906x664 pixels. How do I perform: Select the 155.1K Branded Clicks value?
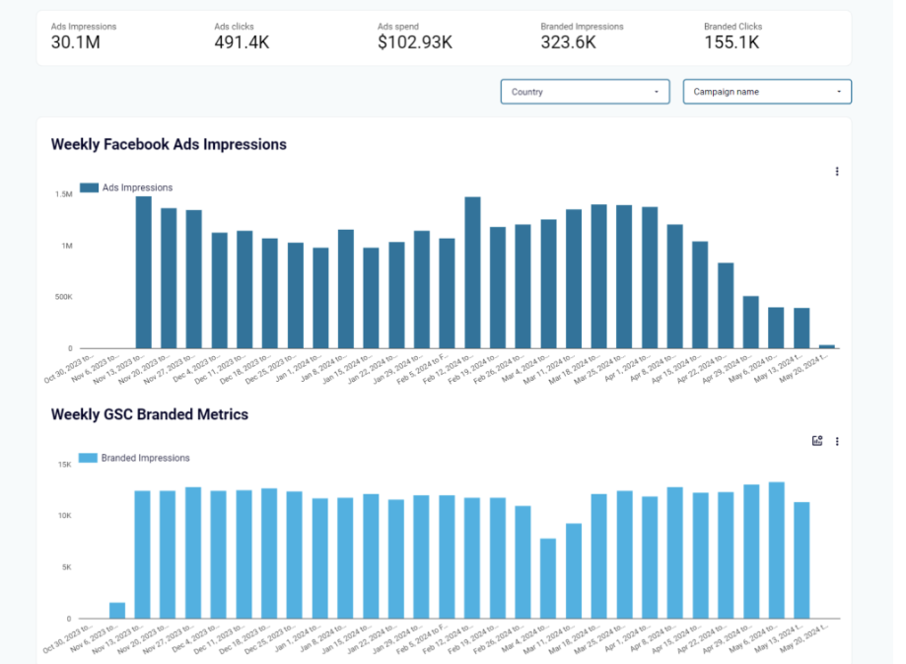pyautogui.click(x=732, y=42)
